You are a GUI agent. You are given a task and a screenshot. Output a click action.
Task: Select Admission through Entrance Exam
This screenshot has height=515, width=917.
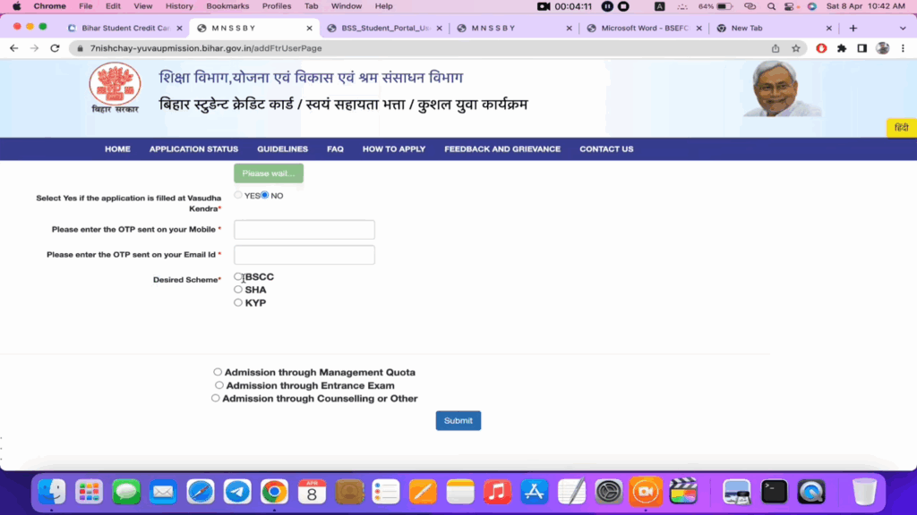219,385
